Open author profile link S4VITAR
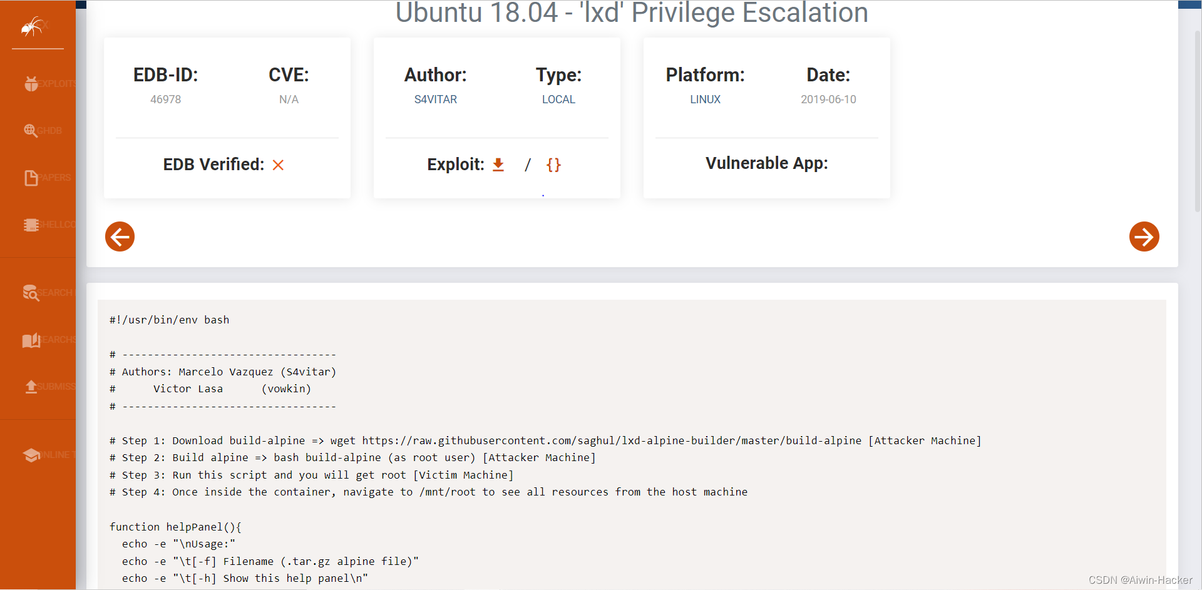Screen dimensions: 1202x590 click(435, 99)
